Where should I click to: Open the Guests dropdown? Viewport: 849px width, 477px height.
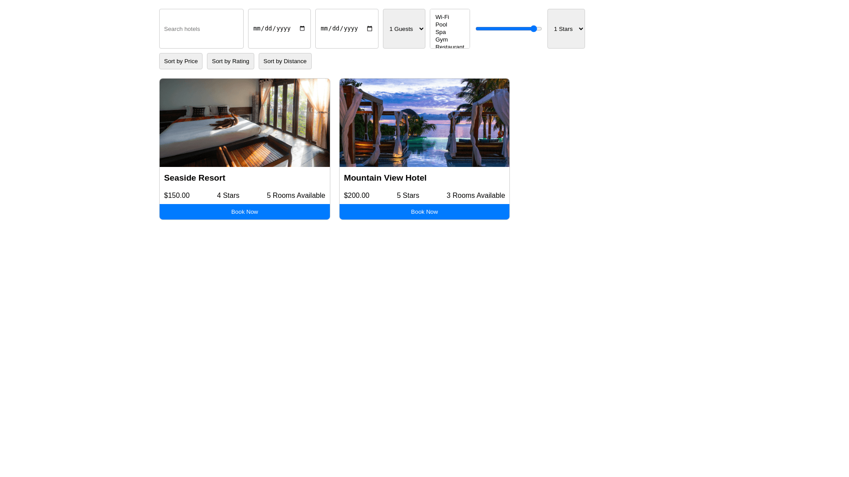[404, 29]
